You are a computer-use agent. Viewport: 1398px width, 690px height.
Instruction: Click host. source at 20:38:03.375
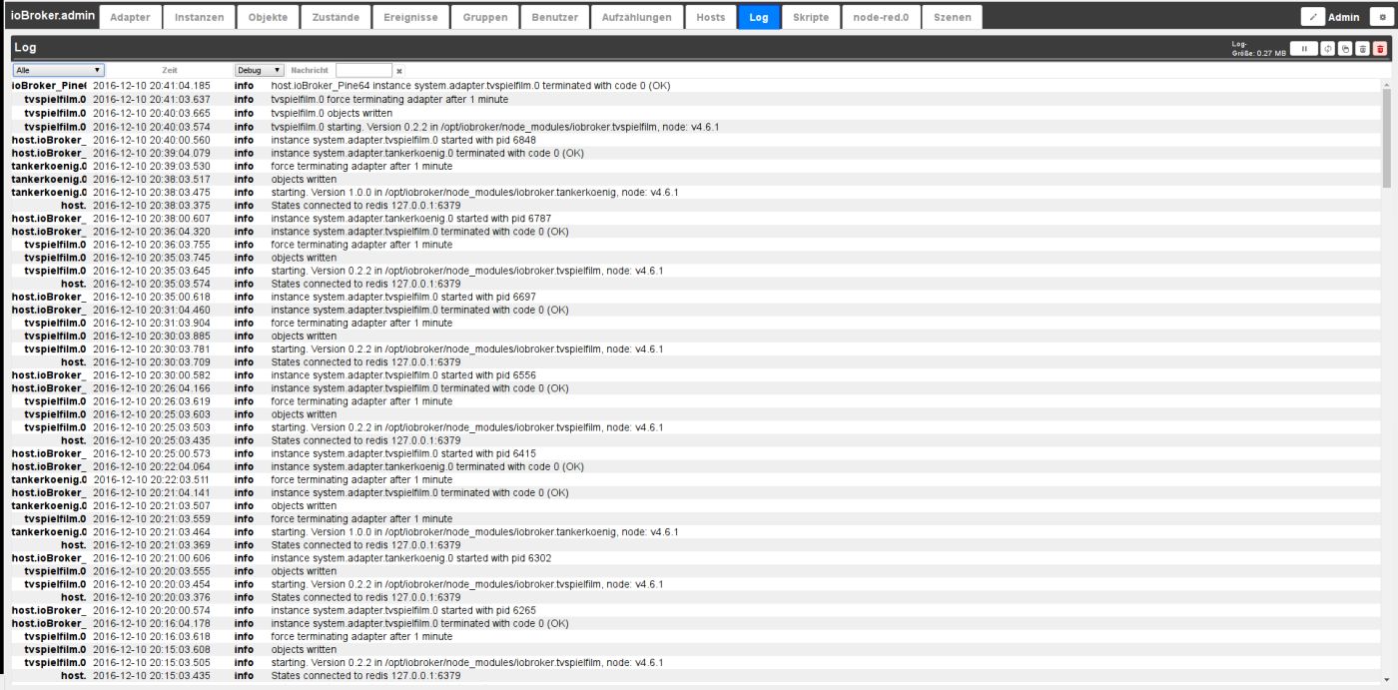(x=73, y=205)
